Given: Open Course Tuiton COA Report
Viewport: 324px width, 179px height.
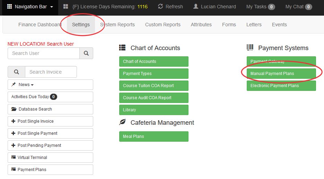Looking at the screenshot, I should (154, 86).
